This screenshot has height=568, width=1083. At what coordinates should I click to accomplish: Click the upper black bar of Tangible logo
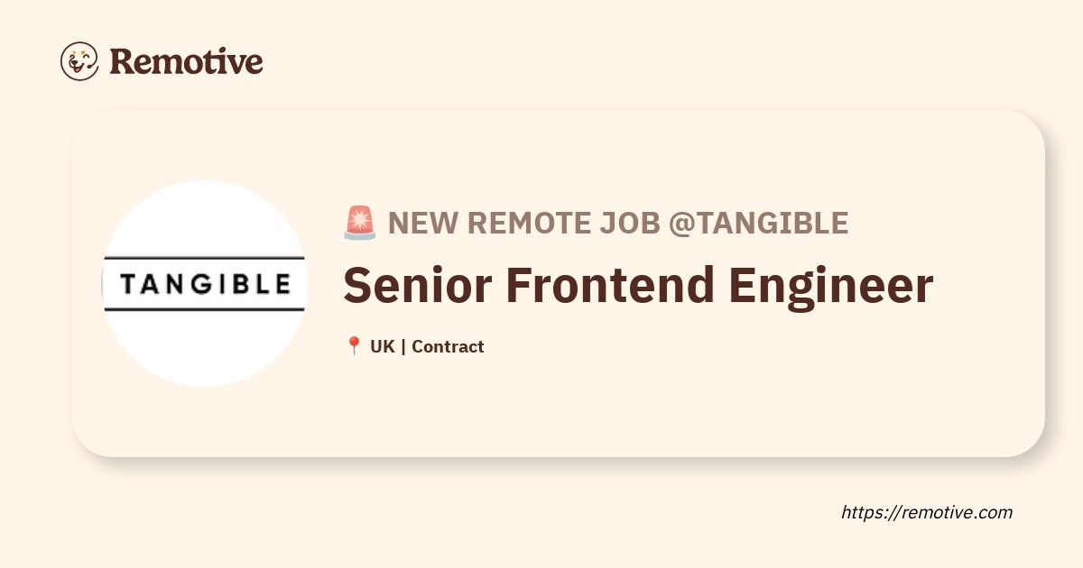pyautogui.click(x=205, y=258)
